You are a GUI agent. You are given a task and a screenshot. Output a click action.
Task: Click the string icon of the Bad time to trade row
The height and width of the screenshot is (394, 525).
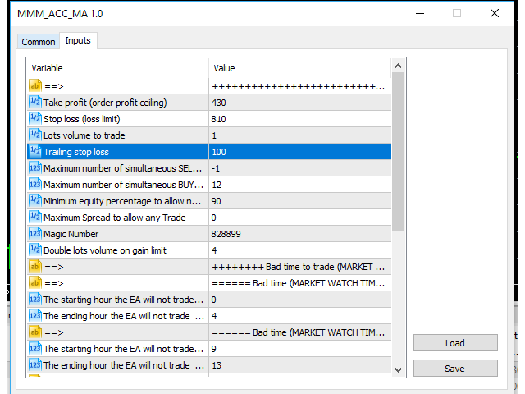(x=35, y=267)
